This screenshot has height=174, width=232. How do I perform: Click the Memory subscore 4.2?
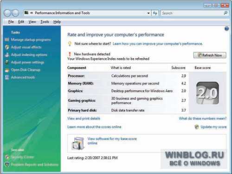[x=184, y=83]
